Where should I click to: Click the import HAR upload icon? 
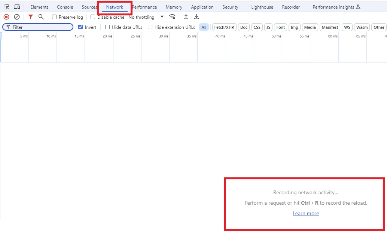click(186, 17)
